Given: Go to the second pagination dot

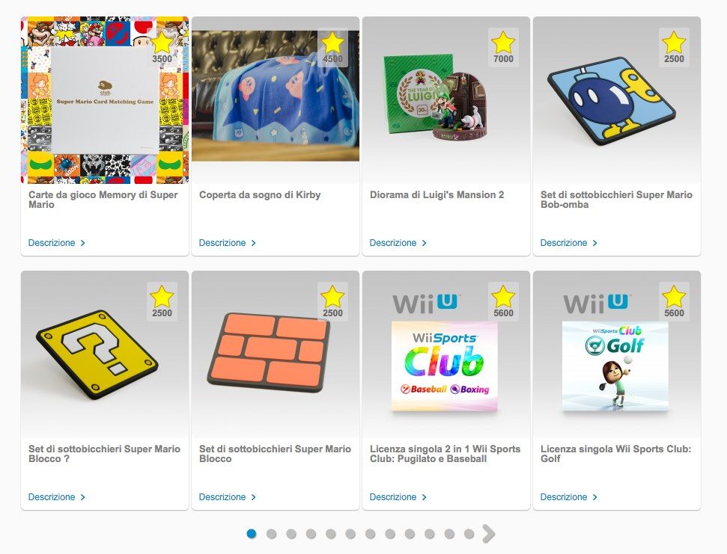Looking at the screenshot, I should (x=272, y=534).
